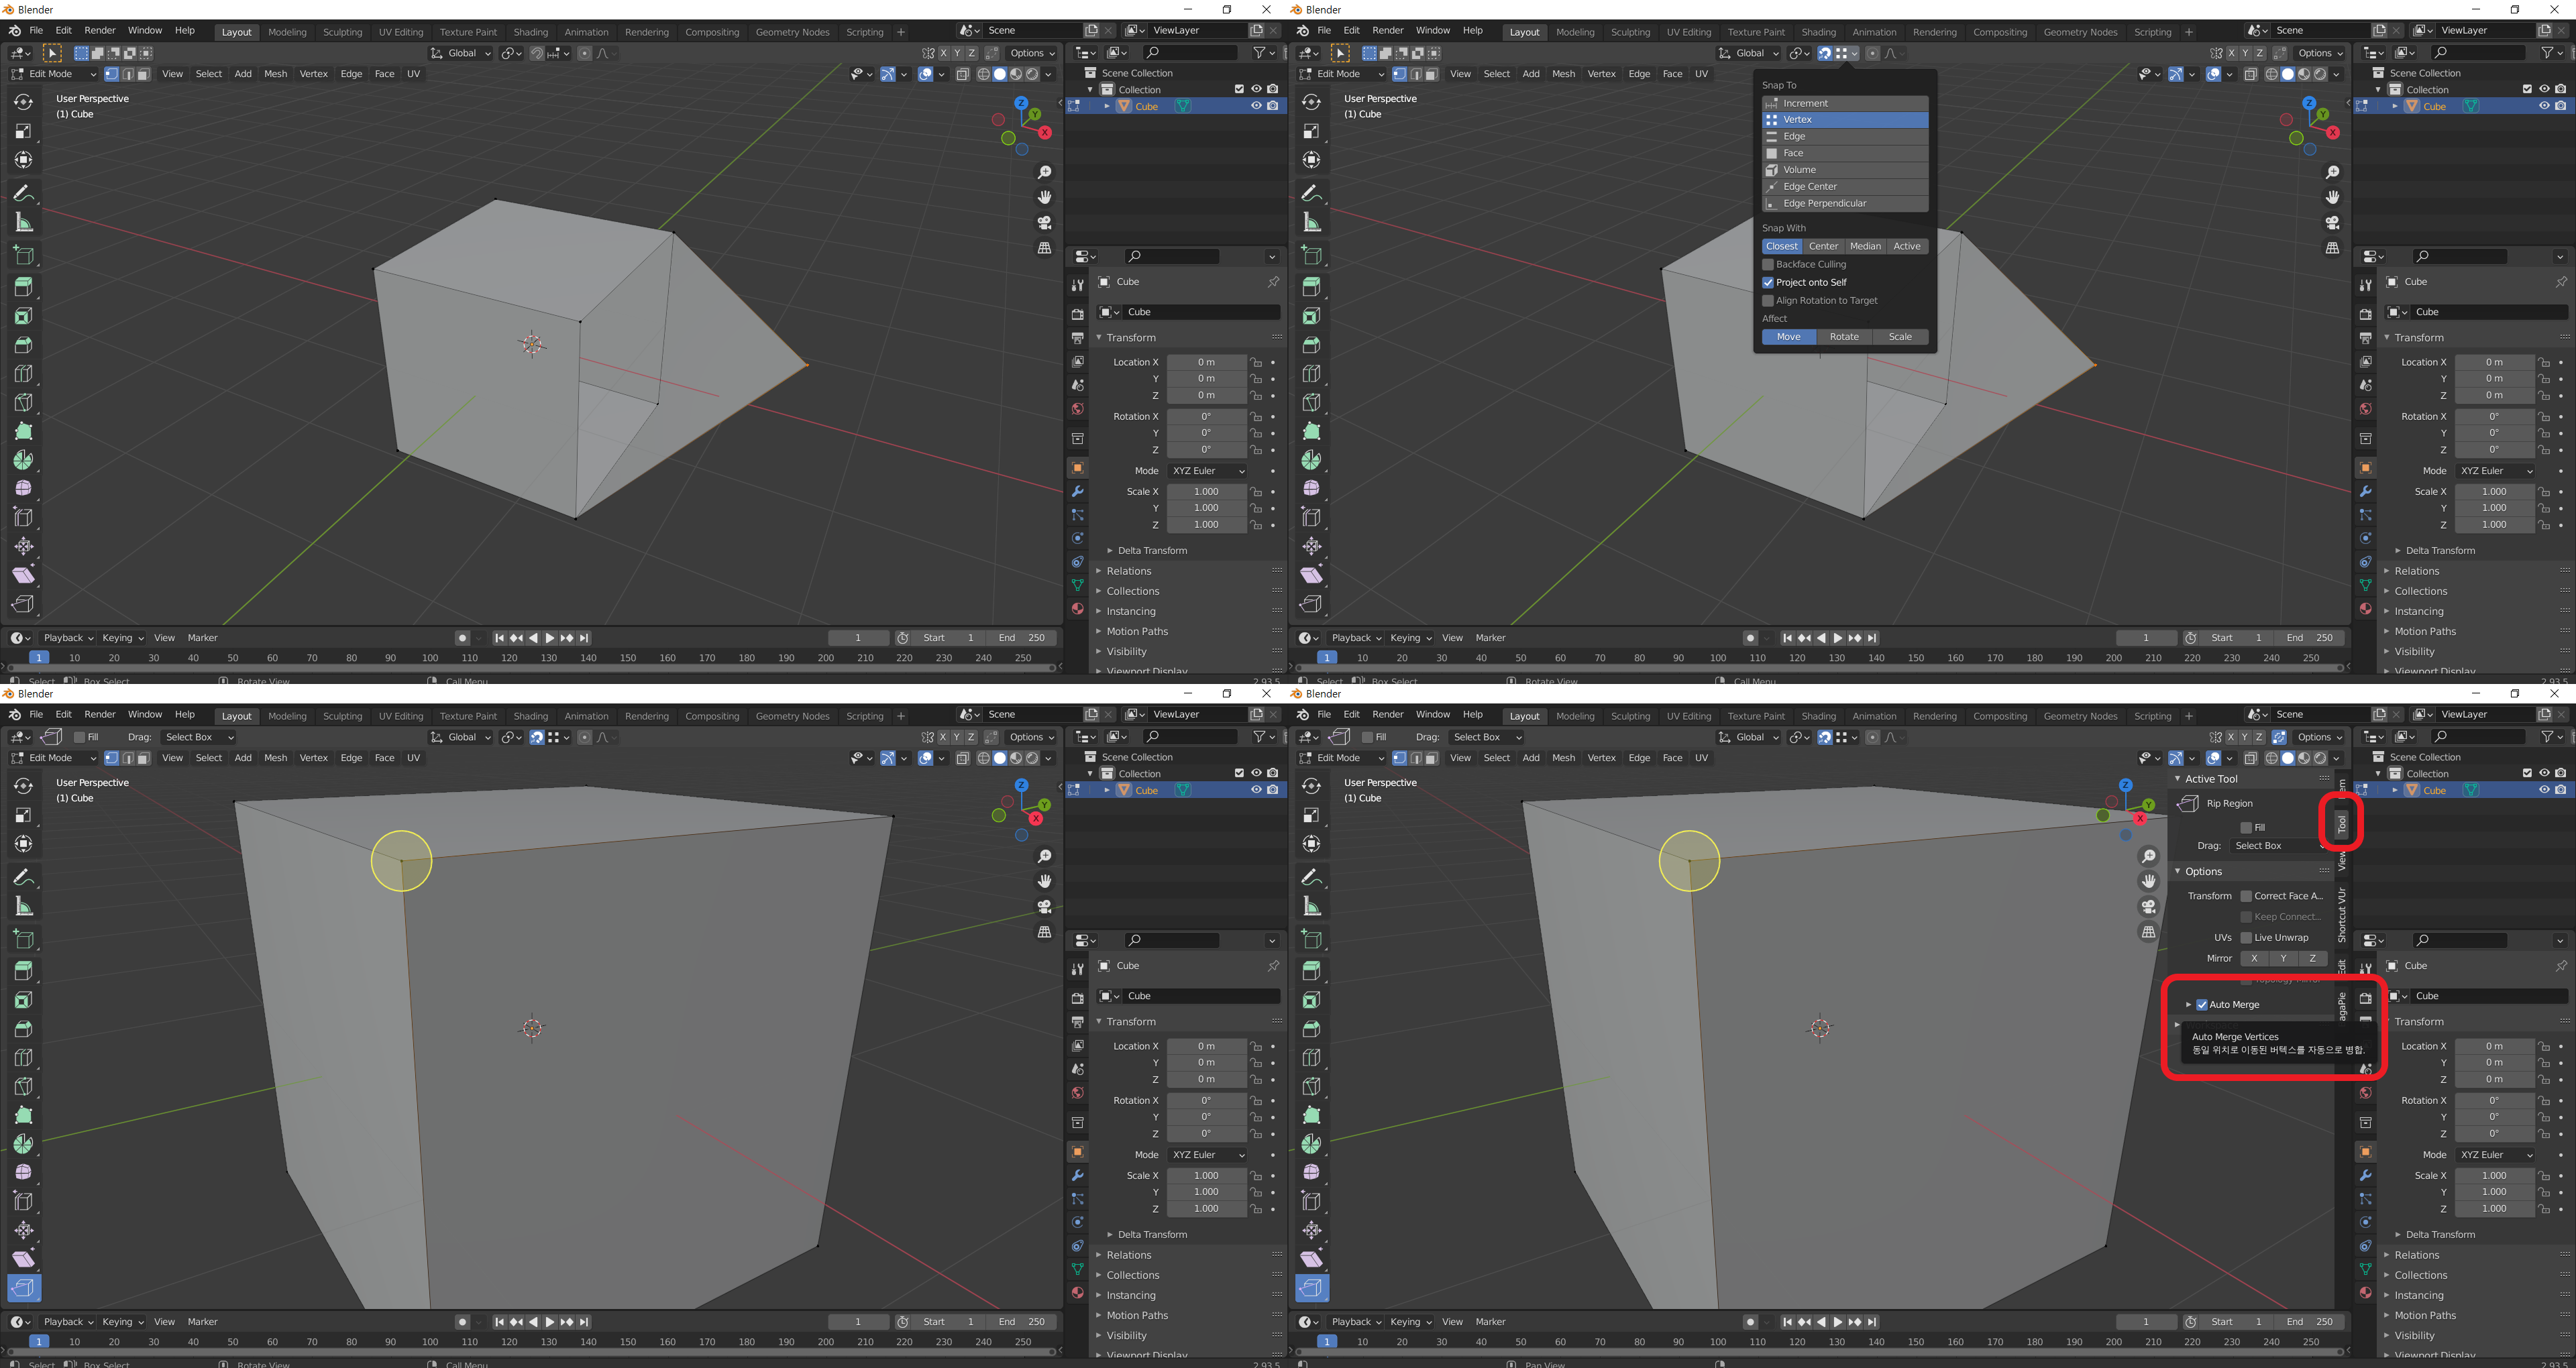Open the Tool sidebar tab in bottom-right window
This screenshot has width=2576, height=1368.
(x=2341, y=824)
